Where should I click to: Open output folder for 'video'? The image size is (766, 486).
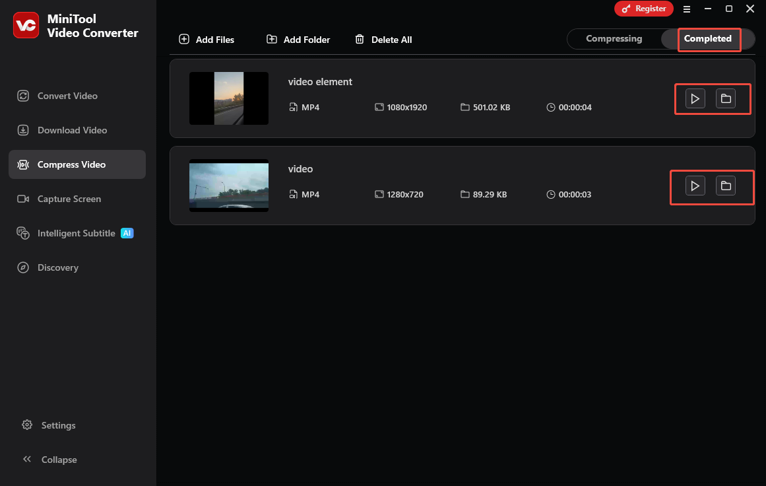[x=726, y=186]
